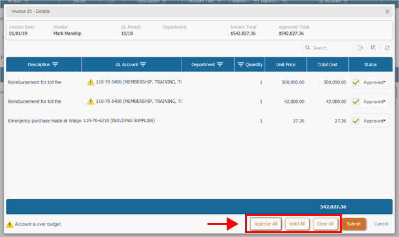Sort by Unit Price column header

point(286,64)
